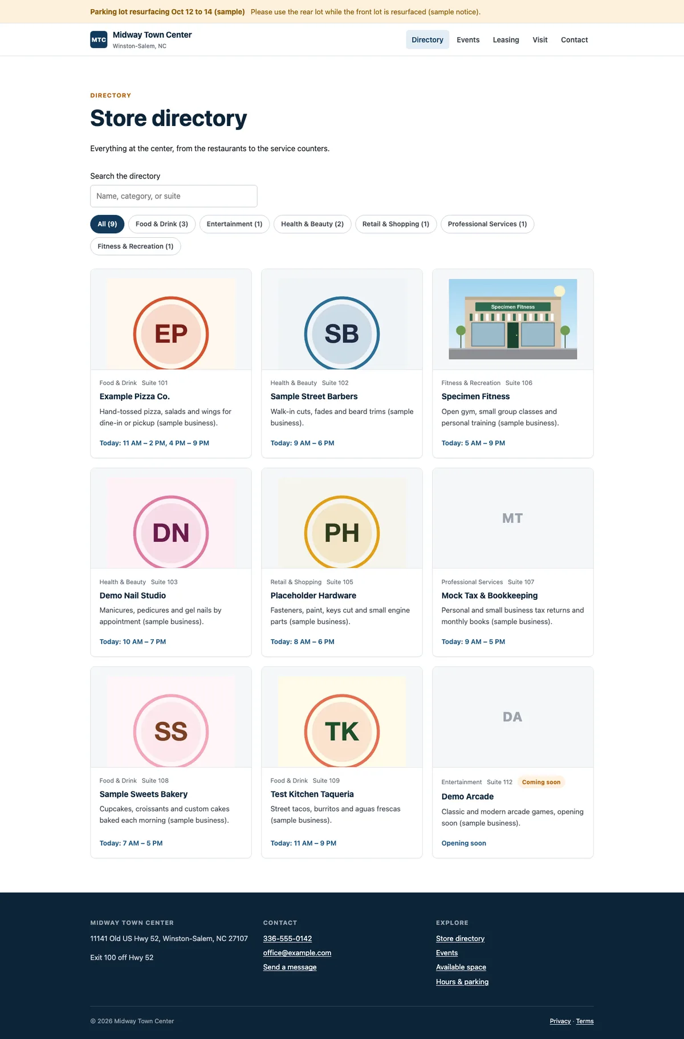The height and width of the screenshot is (1039, 684).
Task: Open the Demo Arcade listing title
Action: [x=467, y=797]
